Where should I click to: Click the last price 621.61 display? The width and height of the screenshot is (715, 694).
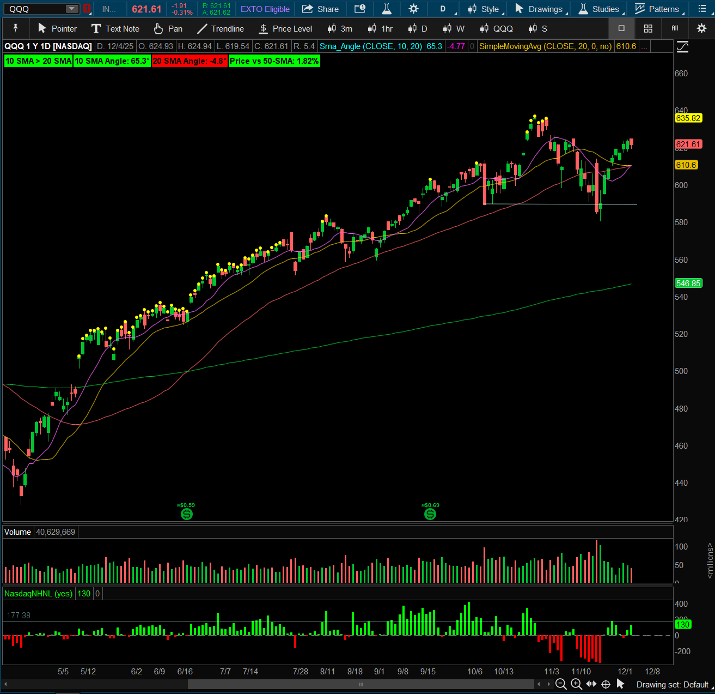[146, 9]
